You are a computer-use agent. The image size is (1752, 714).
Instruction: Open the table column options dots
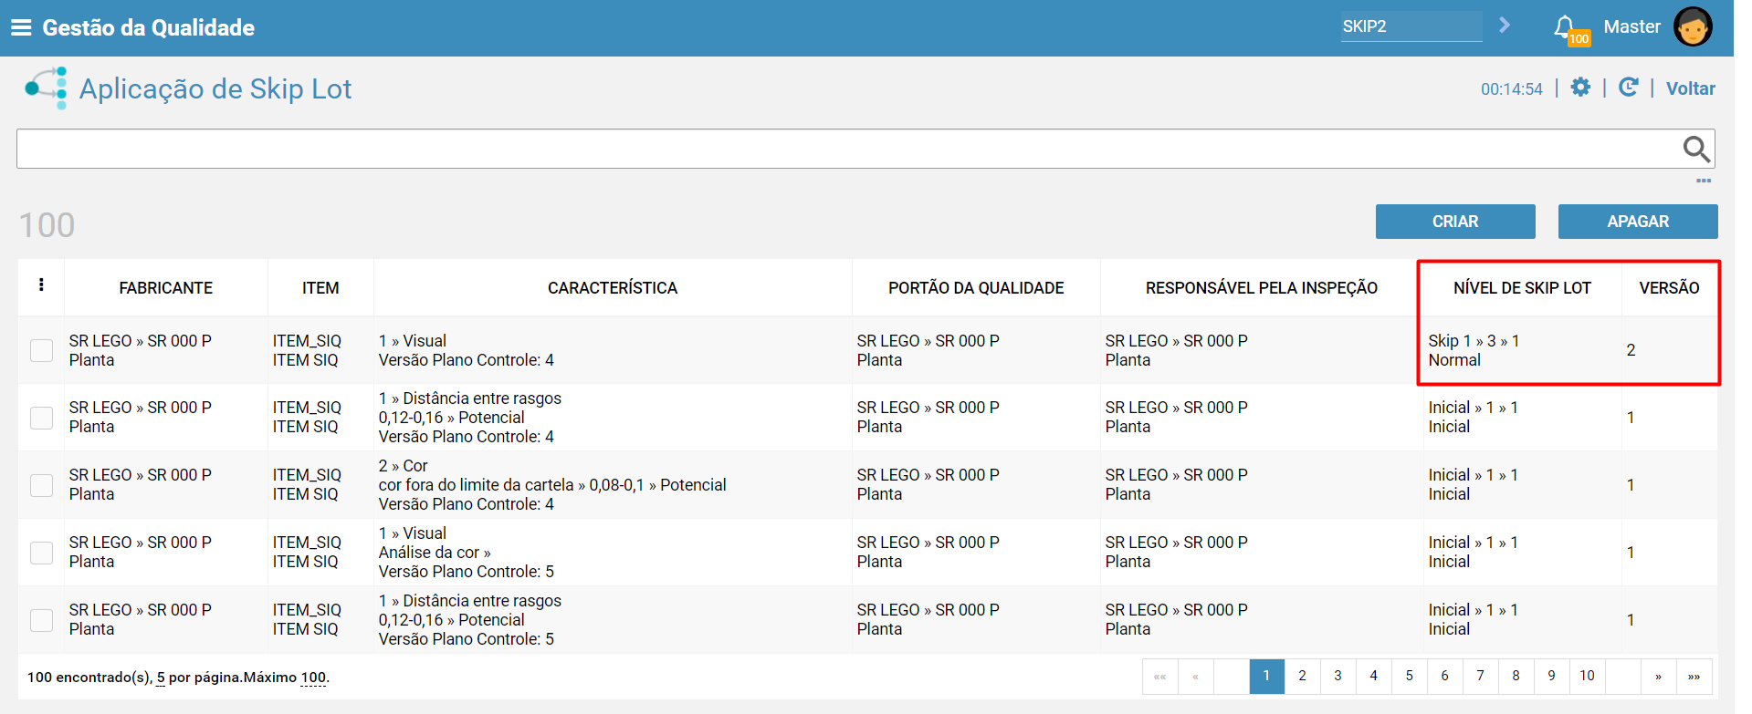point(41,285)
